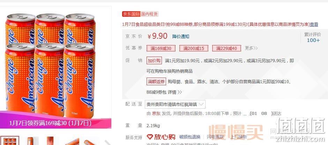The width and height of the screenshot is (328, 145).
Task: Select the second single-can thumbnail
Action: [32, 140]
